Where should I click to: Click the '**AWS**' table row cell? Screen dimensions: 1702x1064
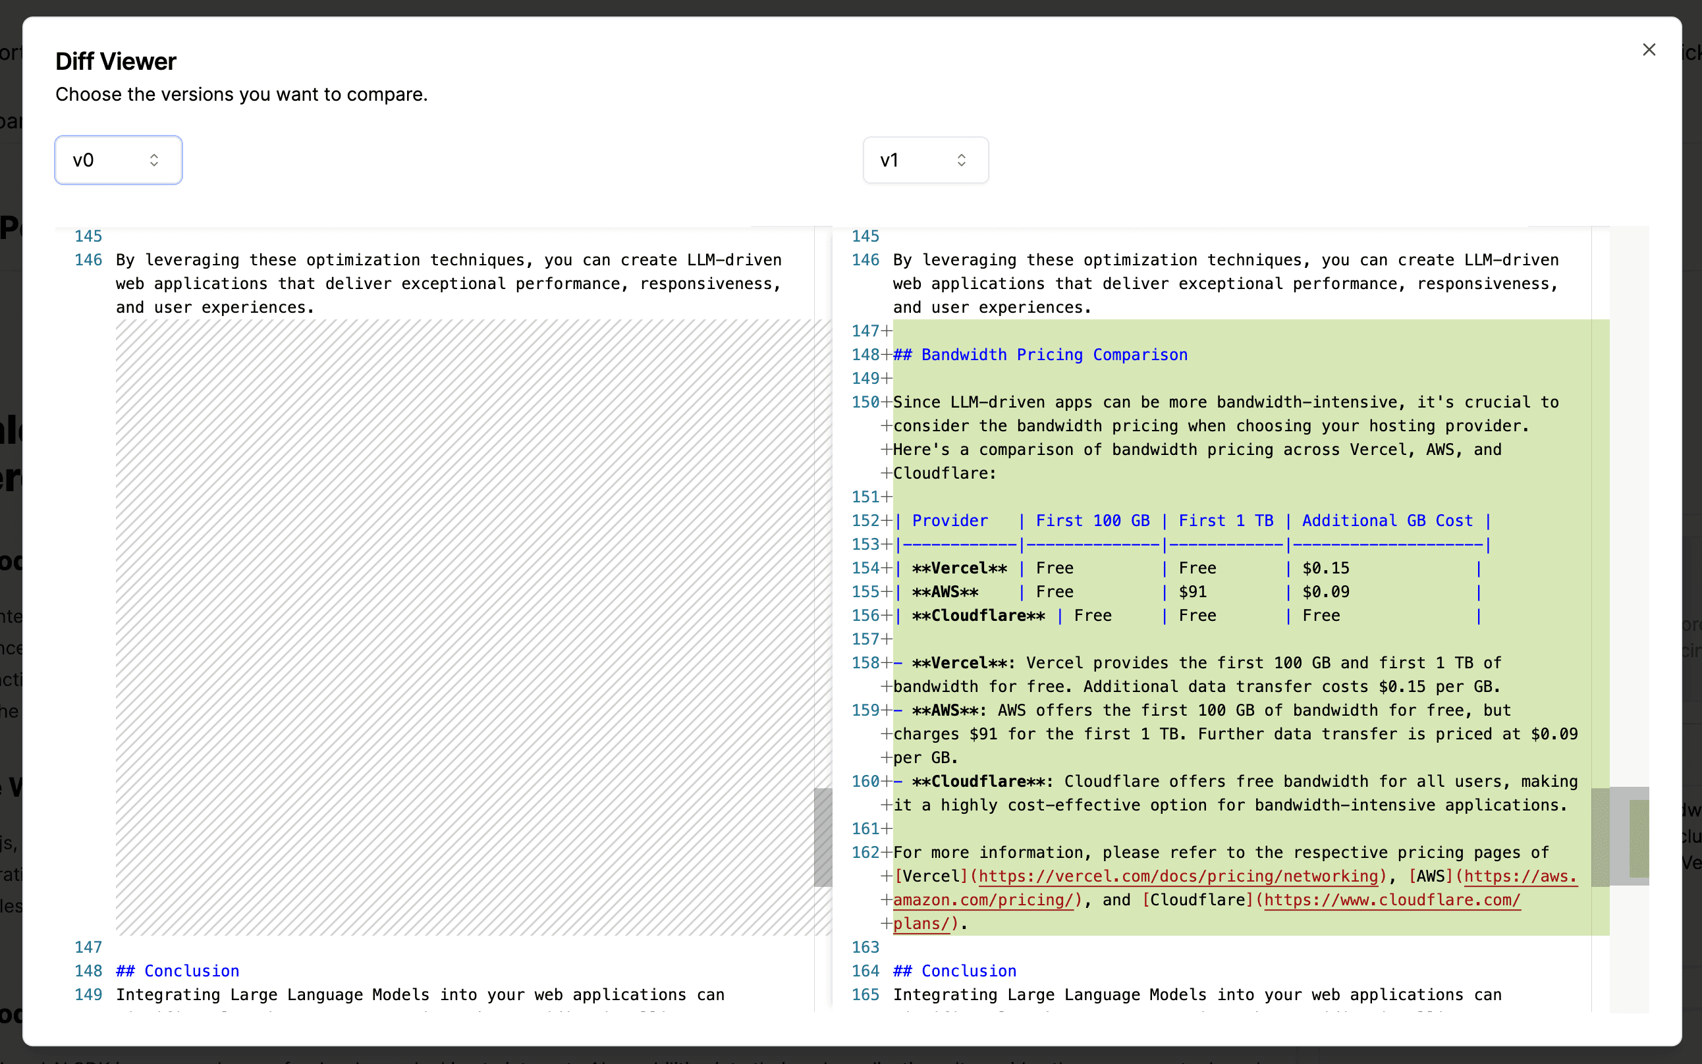(x=945, y=592)
